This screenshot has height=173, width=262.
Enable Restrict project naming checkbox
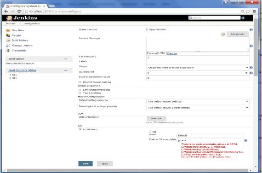[80, 82]
